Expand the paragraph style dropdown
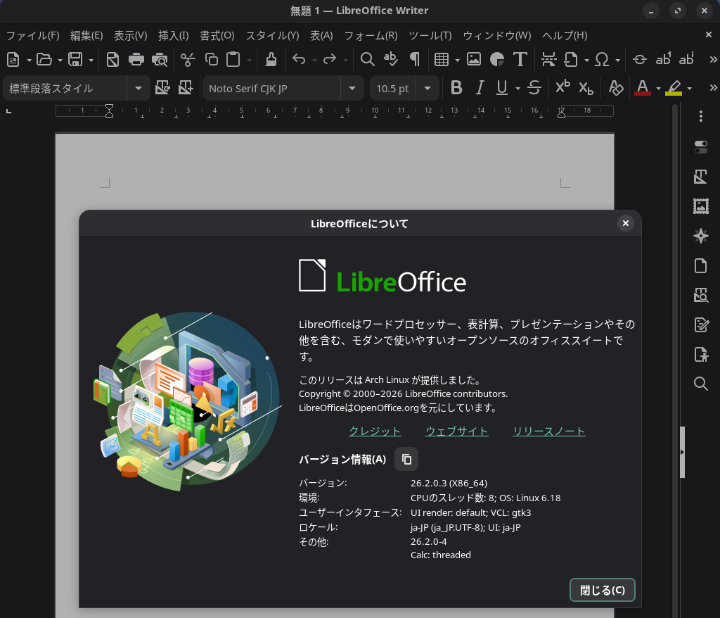This screenshot has height=618, width=720. [138, 89]
